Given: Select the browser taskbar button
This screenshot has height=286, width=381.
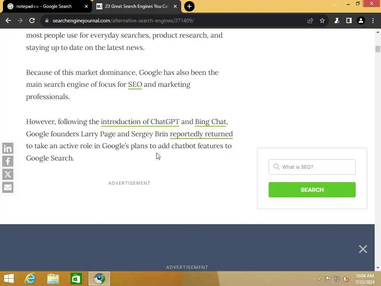Looking at the screenshot, I should [99, 279].
